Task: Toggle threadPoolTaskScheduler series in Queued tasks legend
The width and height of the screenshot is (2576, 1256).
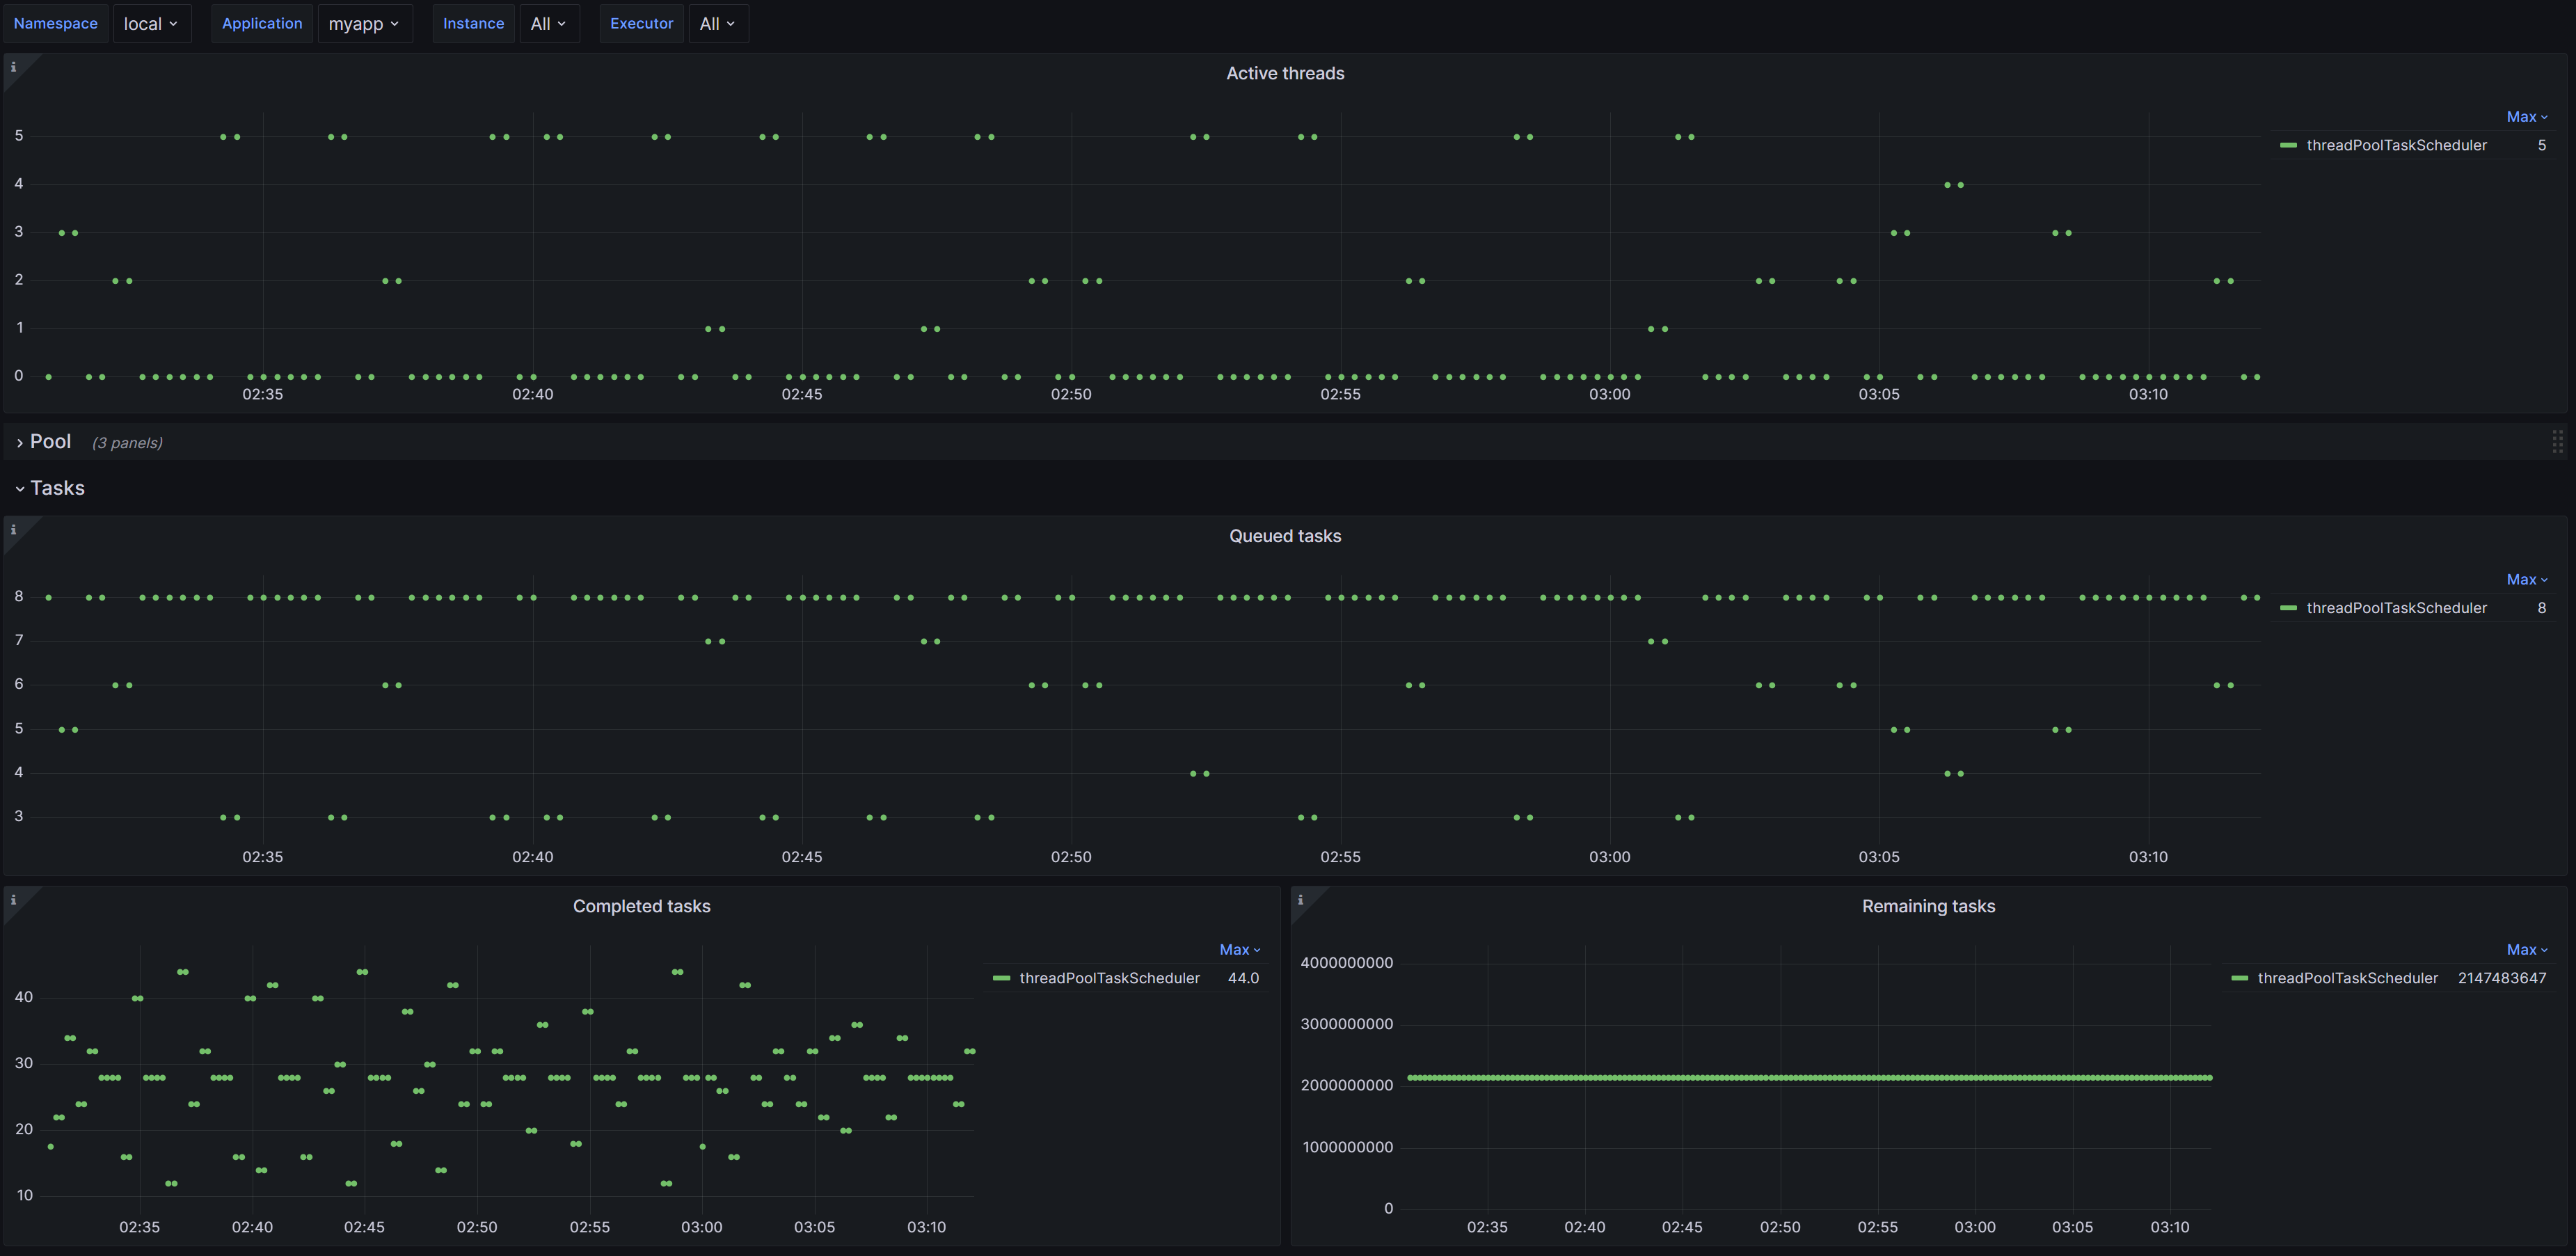Action: (2395, 608)
